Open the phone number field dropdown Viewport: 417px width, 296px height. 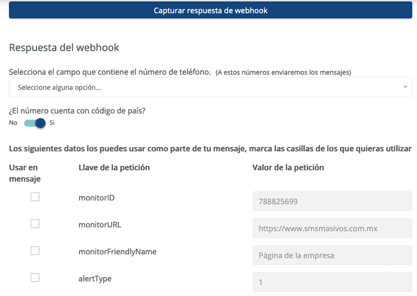click(x=211, y=87)
